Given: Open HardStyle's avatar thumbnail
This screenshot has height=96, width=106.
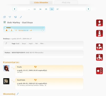Looking at the screenshot, I should (x=6, y=81).
